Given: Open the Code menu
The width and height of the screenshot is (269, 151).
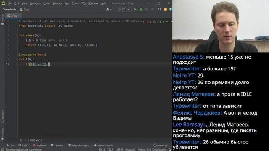Looking at the screenshot, I should point(46,3).
